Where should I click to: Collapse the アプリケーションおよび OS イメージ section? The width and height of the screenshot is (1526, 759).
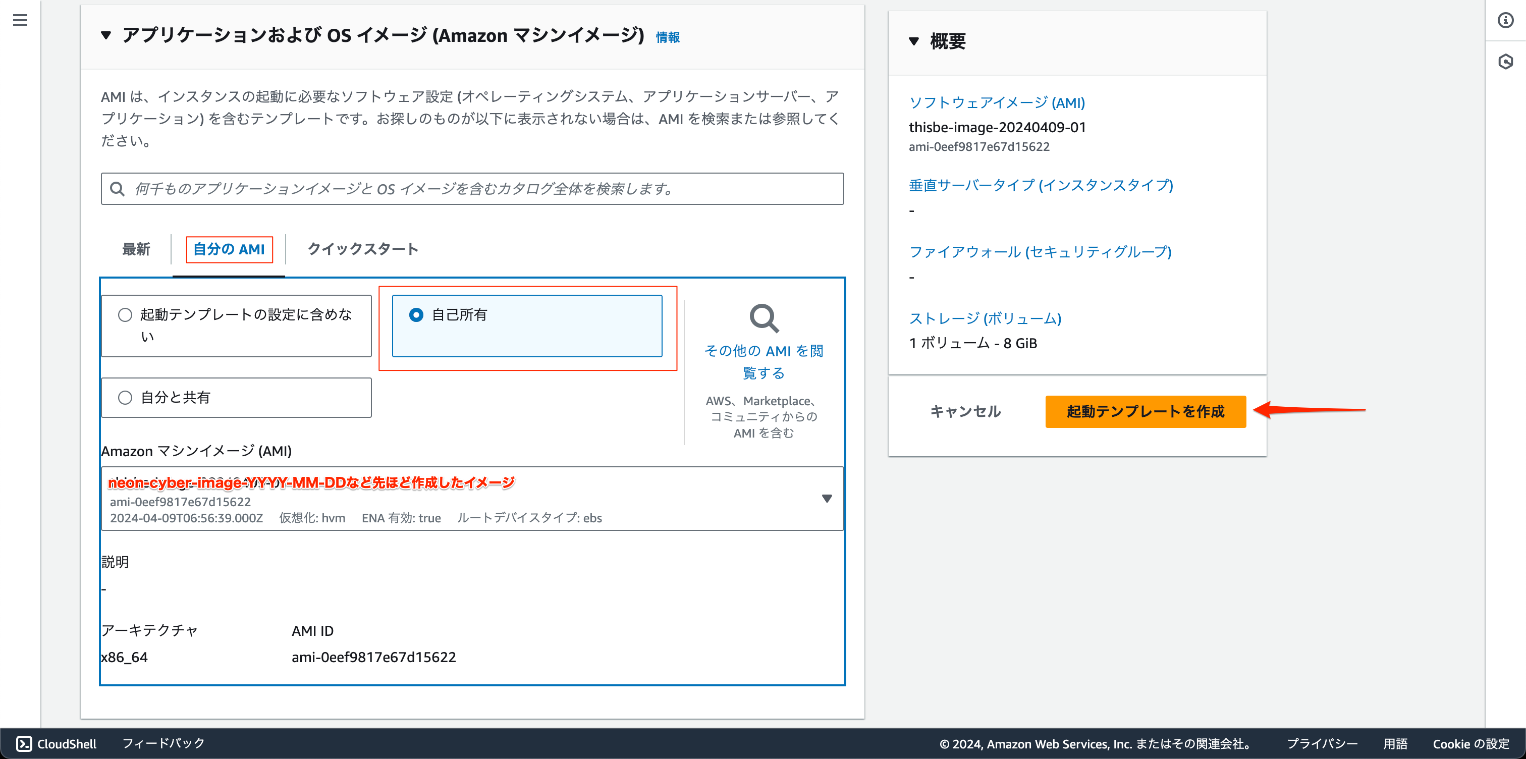pos(106,35)
